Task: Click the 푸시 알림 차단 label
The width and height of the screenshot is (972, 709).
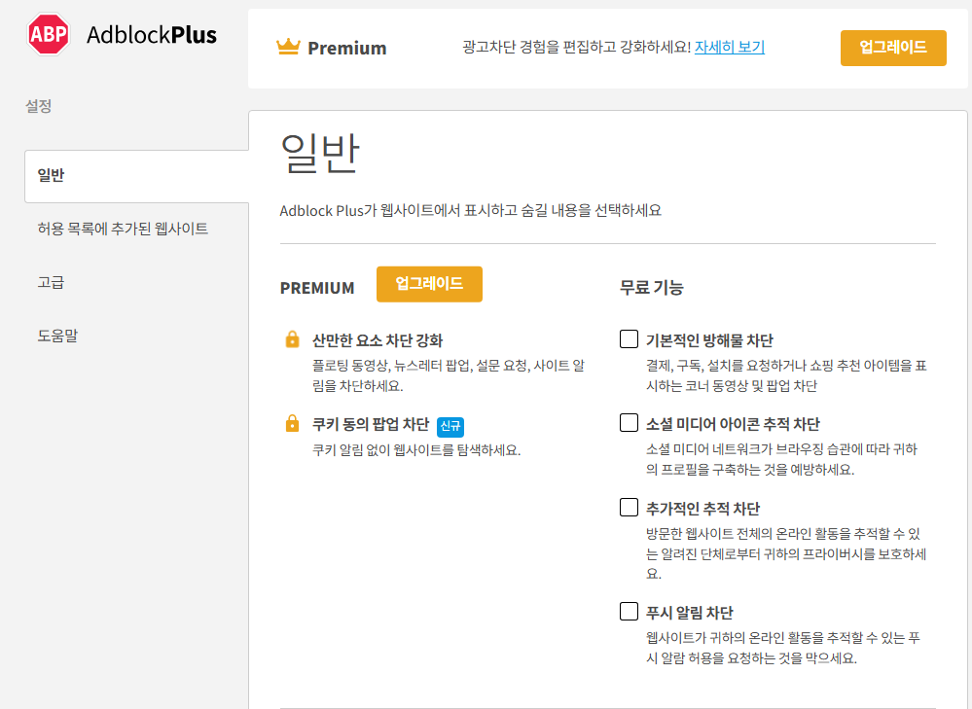Action: click(x=689, y=613)
